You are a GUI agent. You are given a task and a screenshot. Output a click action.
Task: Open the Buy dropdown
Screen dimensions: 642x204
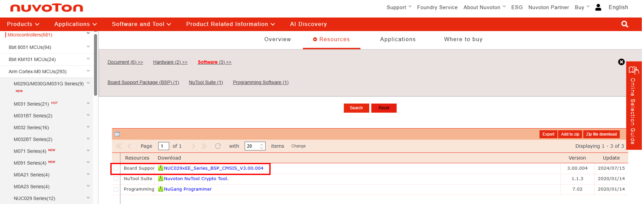pos(582,7)
